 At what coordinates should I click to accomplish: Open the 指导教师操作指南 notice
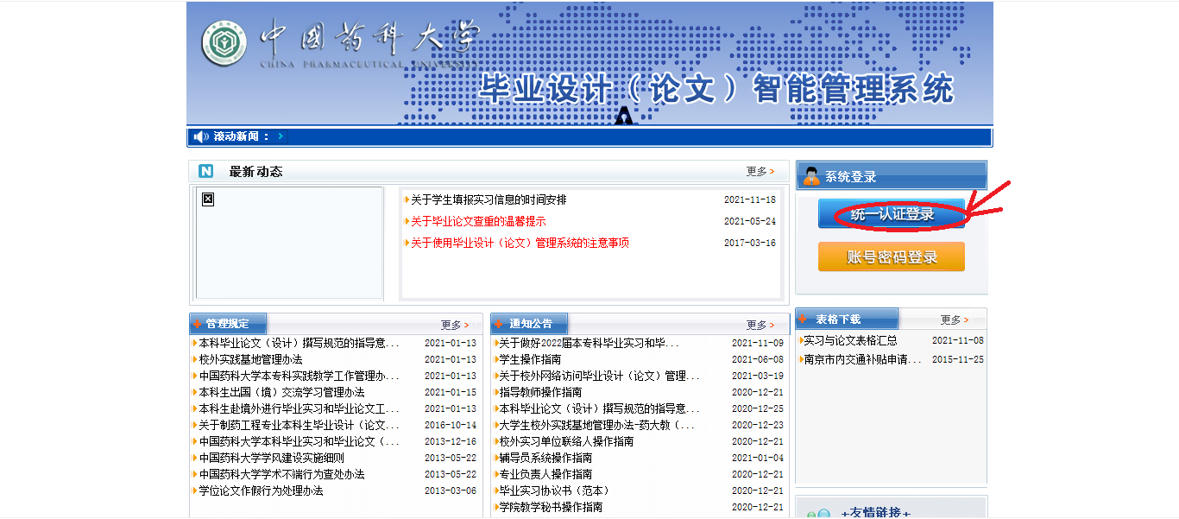point(540,392)
